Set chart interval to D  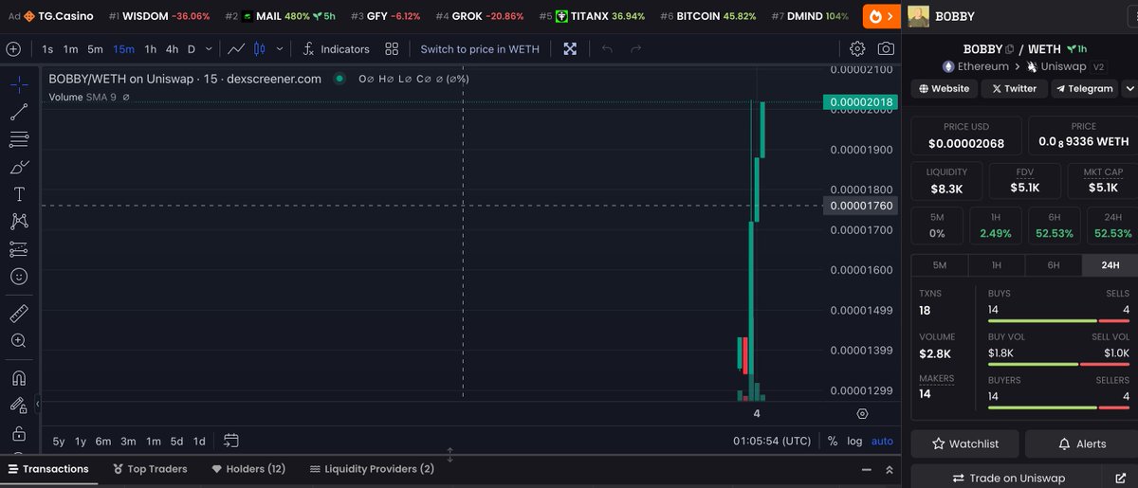tap(191, 49)
